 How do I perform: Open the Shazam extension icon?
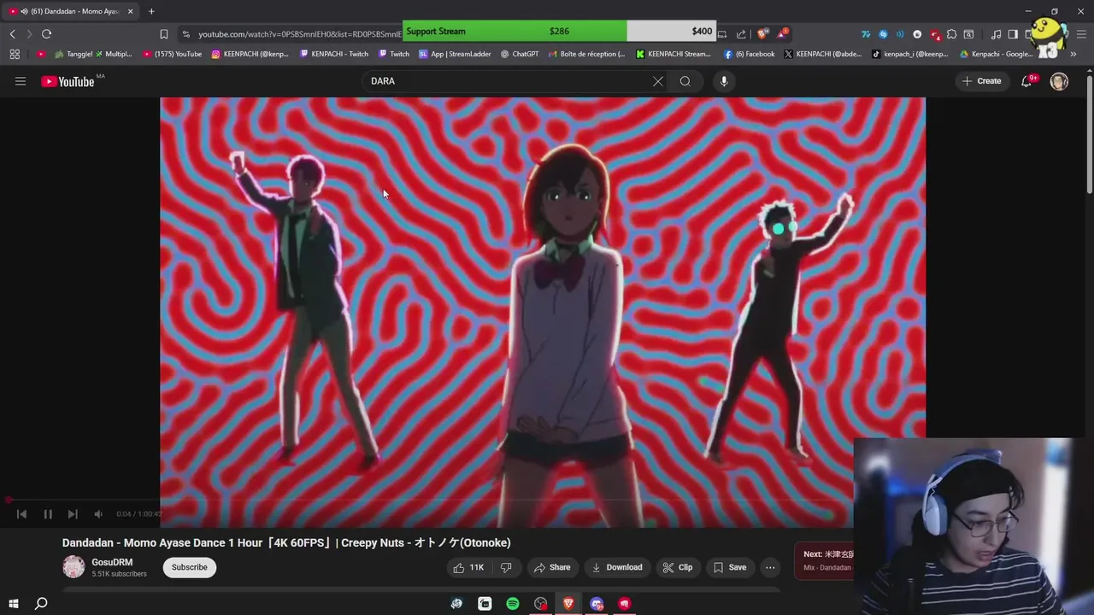883,34
